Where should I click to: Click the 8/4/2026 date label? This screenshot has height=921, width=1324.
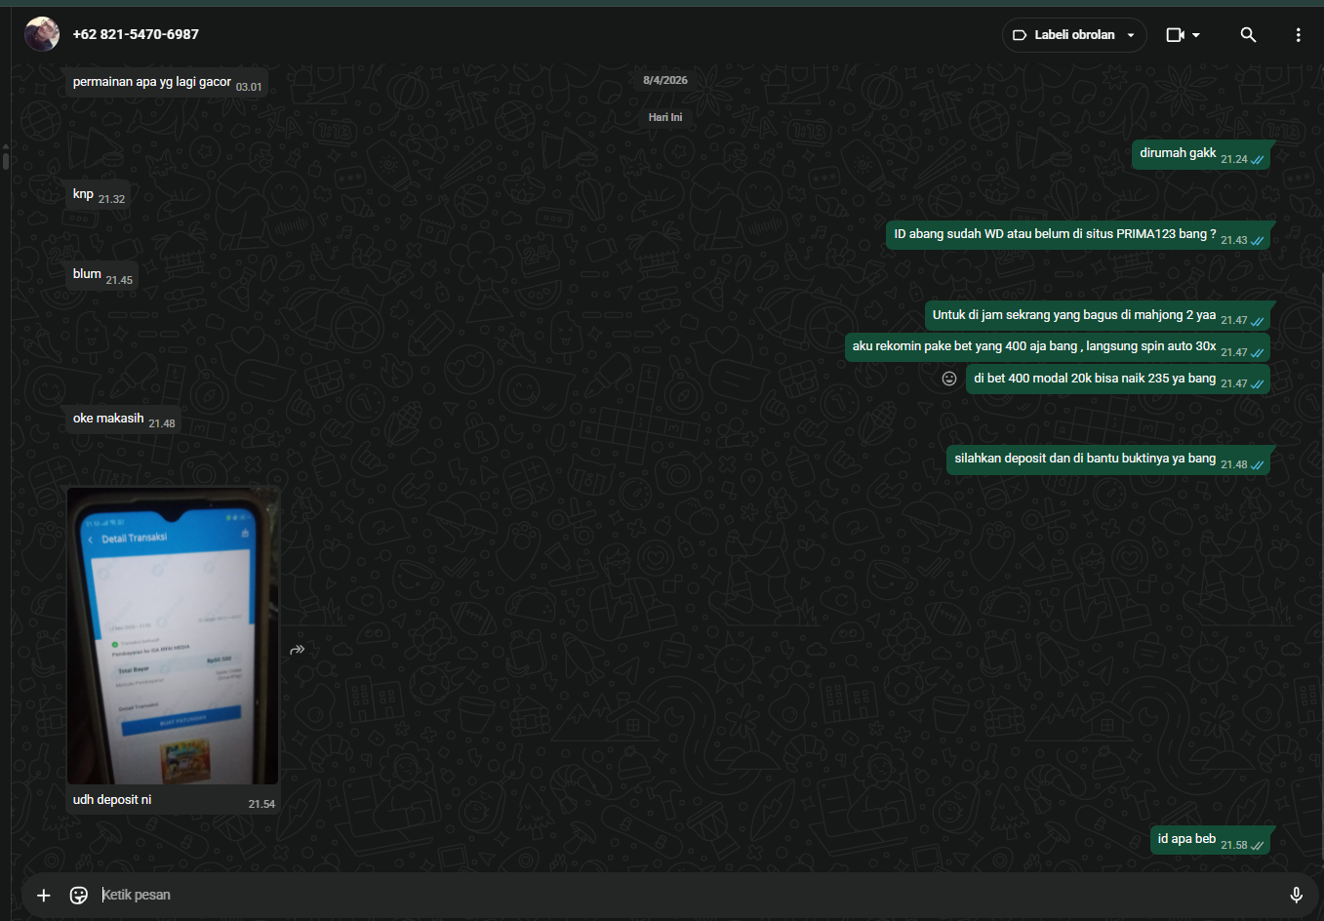click(x=665, y=80)
